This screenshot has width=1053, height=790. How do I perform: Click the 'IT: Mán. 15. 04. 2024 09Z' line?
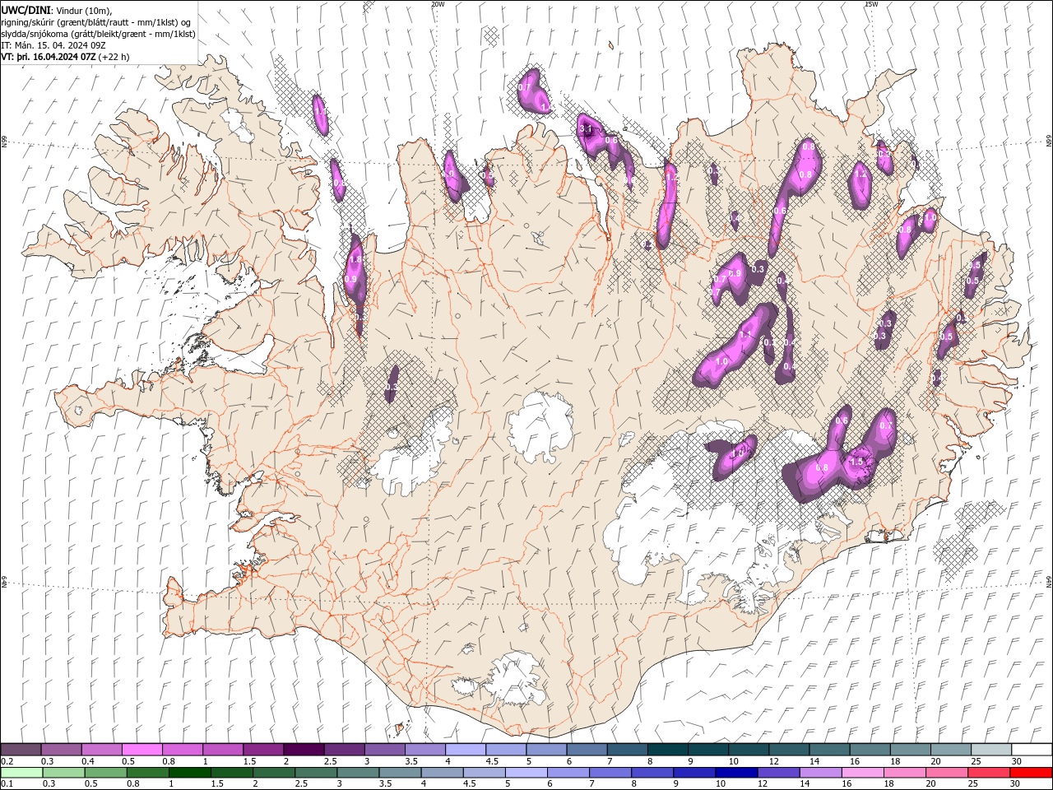55,45
